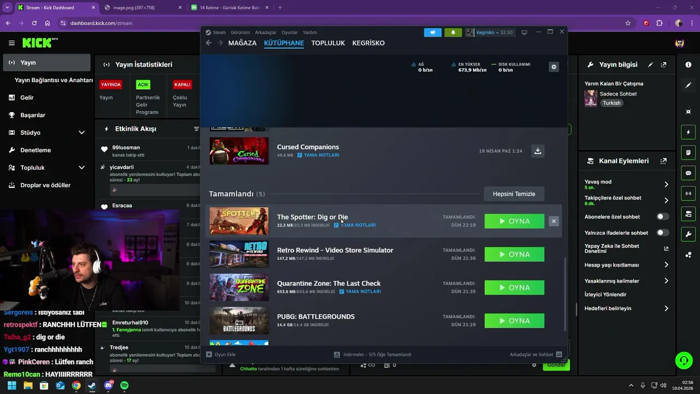Expand Stüdyo sidebar section
Screen dimensions: 700x394
(81, 132)
